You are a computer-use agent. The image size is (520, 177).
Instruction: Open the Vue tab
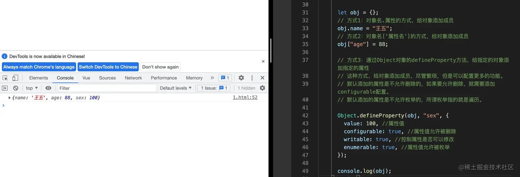(x=86, y=78)
